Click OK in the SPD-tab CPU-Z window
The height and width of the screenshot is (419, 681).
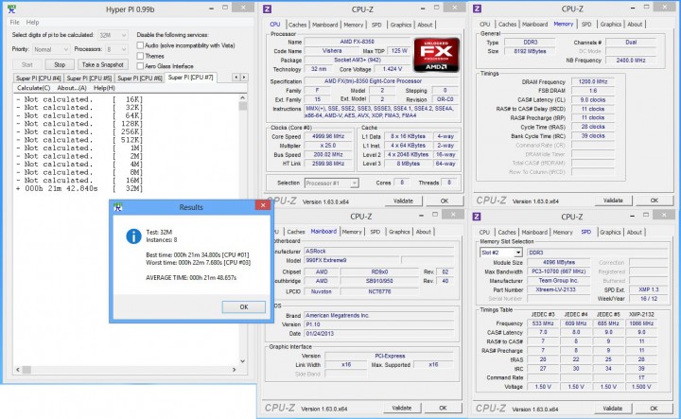(x=654, y=409)
